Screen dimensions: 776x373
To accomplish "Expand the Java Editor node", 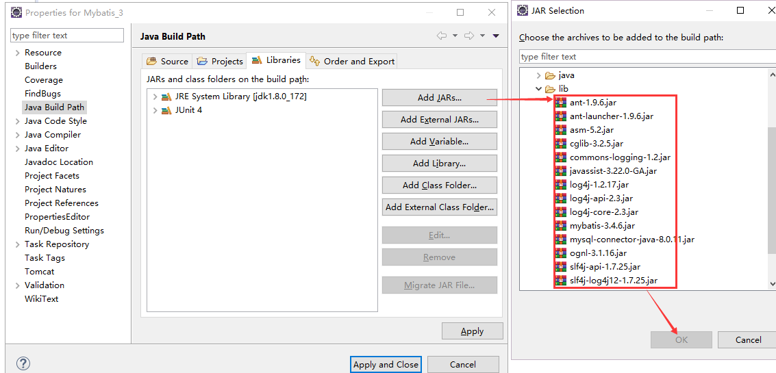I will tap(18, 149).
